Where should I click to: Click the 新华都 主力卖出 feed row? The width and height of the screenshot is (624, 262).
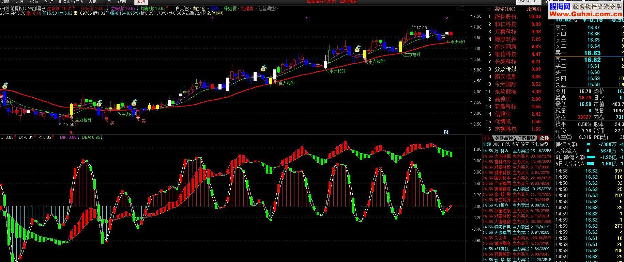pyautogui.click(x=517, y=260)
